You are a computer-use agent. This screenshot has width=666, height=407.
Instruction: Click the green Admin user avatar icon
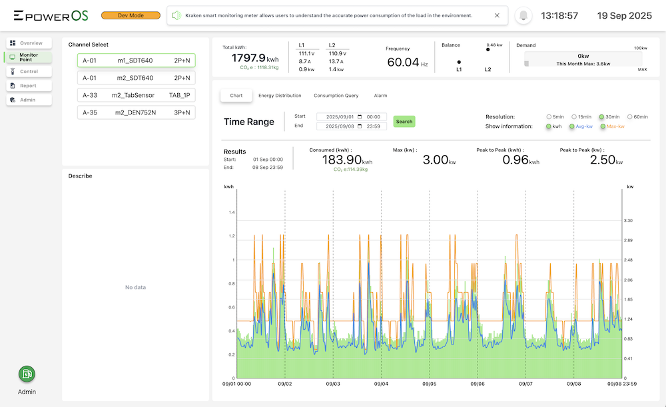pyautogui.click(x=27, y=374)
